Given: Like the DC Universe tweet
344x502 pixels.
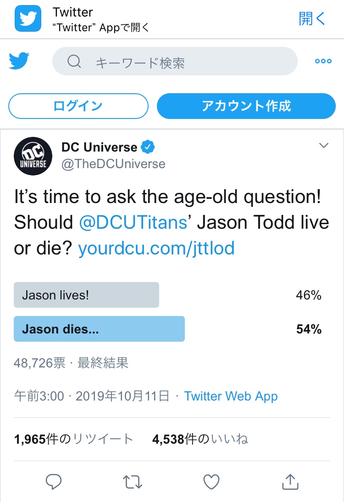Looking at the screenshot, I should point(211,482).
